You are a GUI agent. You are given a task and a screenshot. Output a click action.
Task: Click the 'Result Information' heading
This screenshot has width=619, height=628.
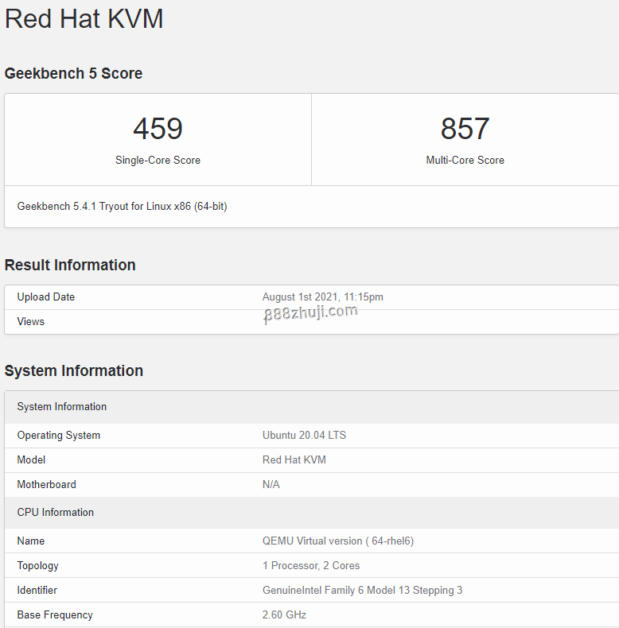70,266
